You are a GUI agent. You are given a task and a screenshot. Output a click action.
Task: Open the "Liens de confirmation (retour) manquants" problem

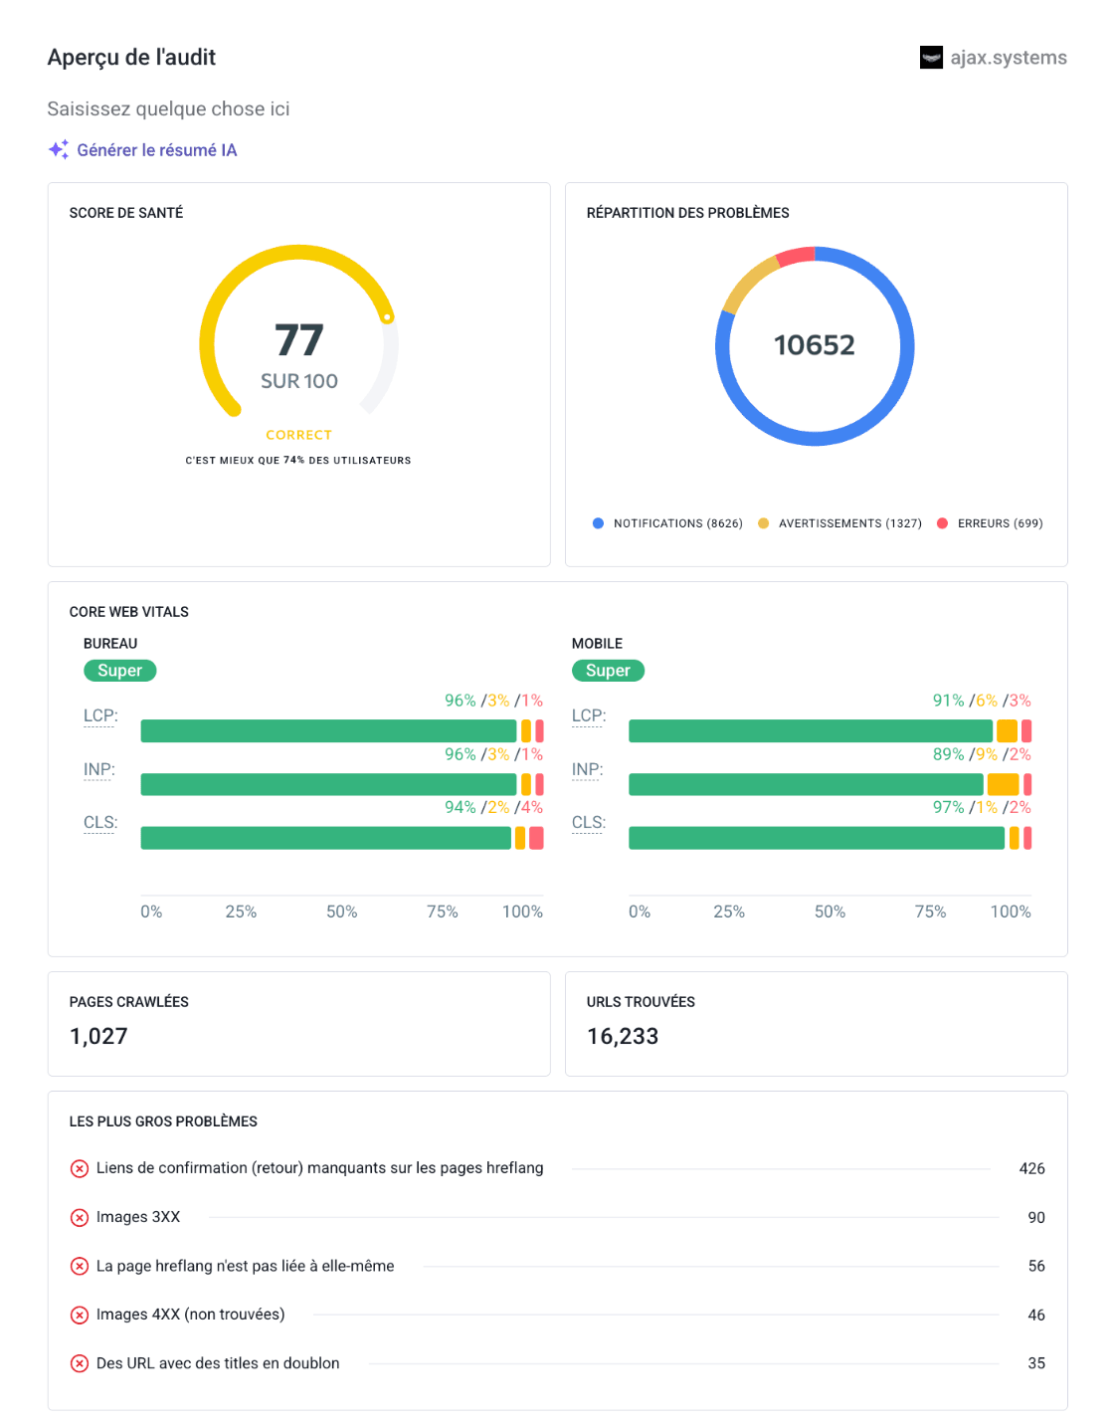320,1168
